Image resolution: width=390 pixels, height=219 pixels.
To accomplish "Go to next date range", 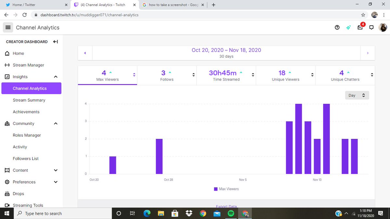I will click(x=368, y=53).
